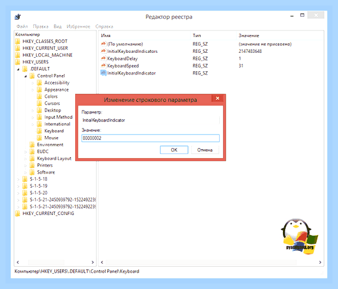This screenshot has width=338, height=289.
Task: Open the Избранное menu
Action: [x=79, y=26]
